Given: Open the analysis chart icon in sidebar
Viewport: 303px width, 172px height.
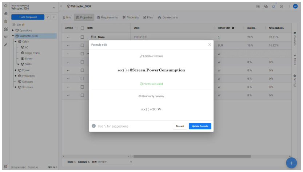Looking at the screenshot, I should coord(6,29).
